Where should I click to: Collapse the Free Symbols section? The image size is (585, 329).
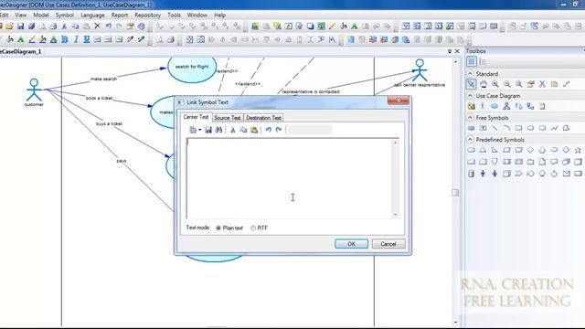(470, 118)
